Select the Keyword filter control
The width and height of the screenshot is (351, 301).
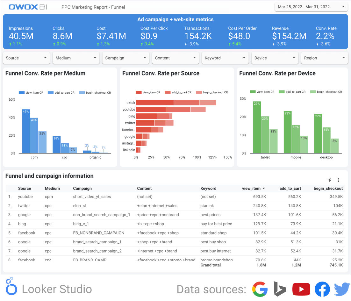pos(225,58)
